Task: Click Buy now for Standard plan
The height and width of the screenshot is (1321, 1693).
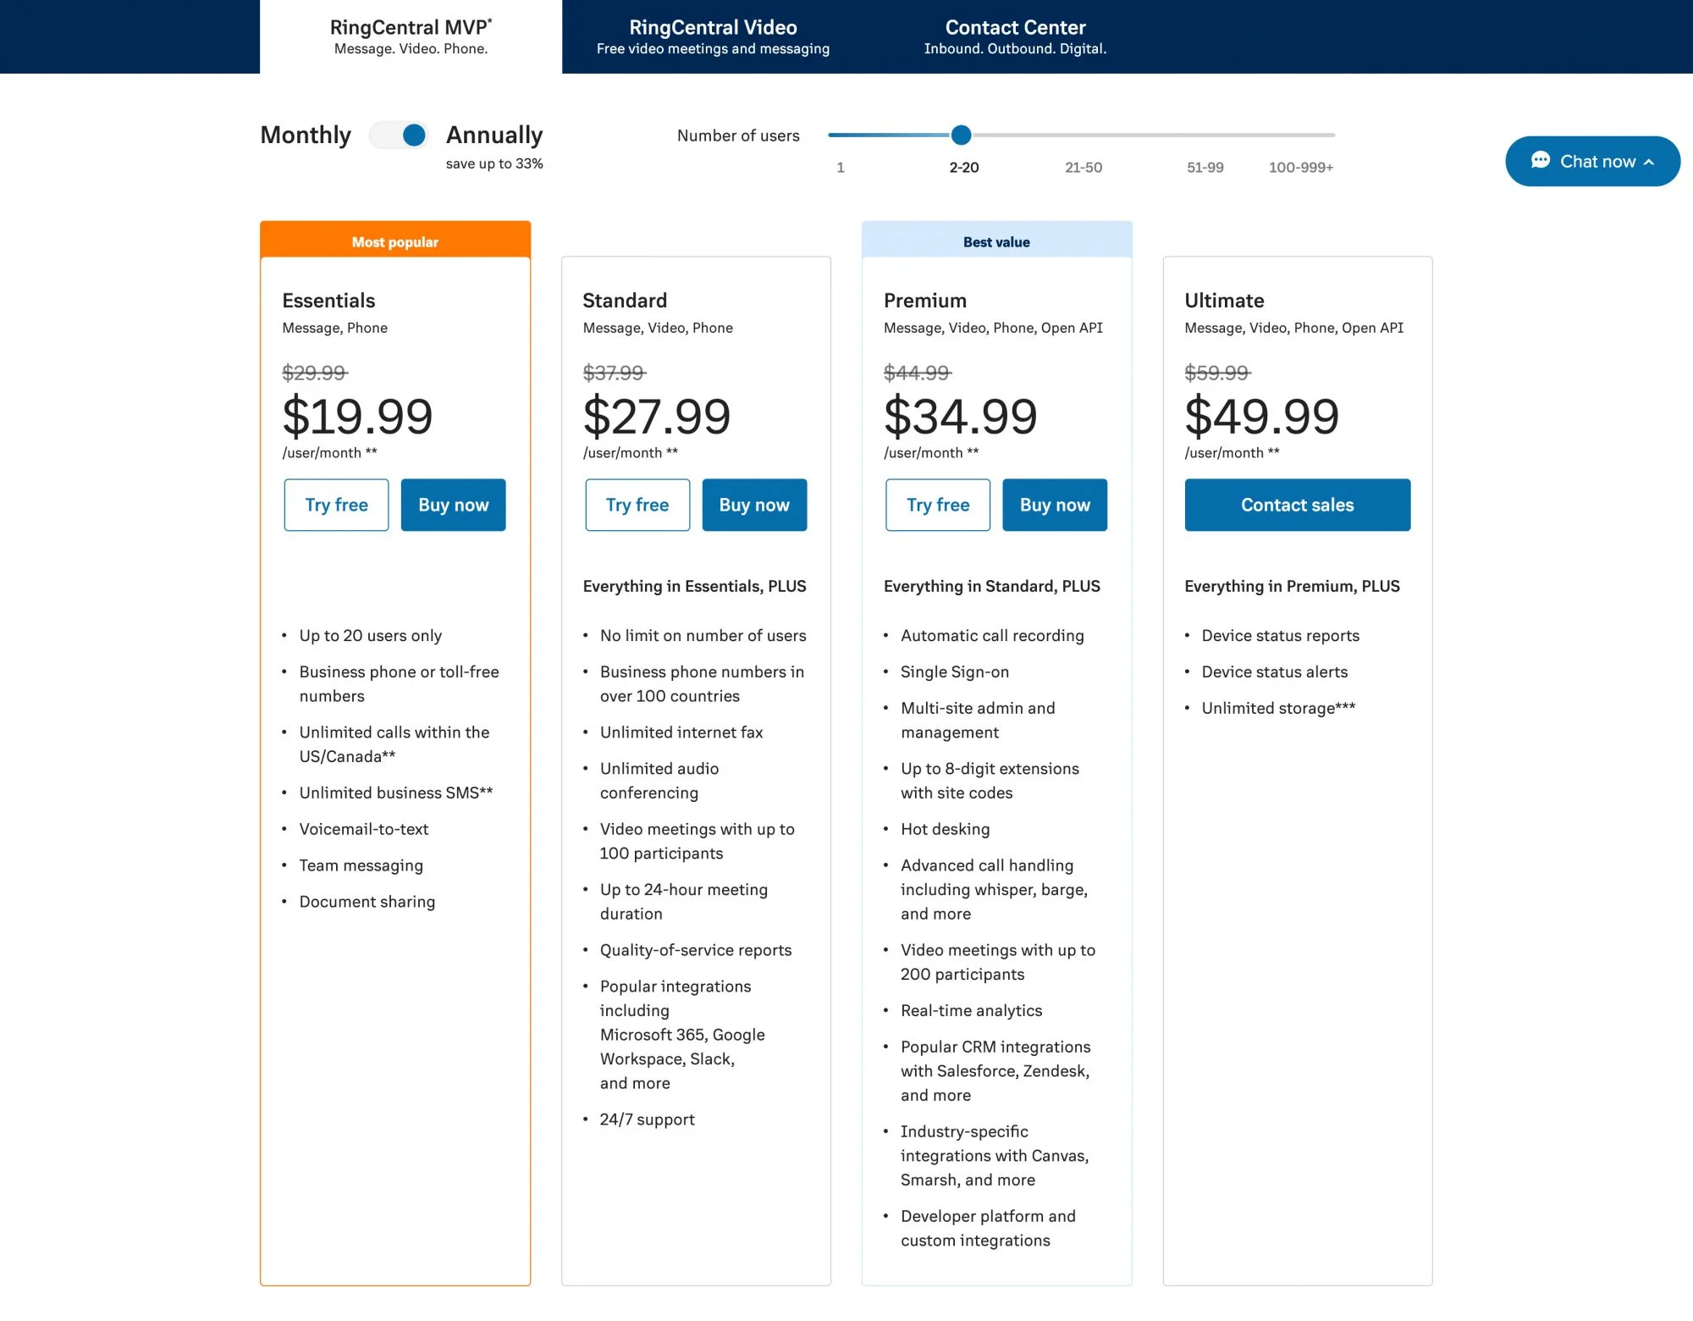Action: click(753, 505)
